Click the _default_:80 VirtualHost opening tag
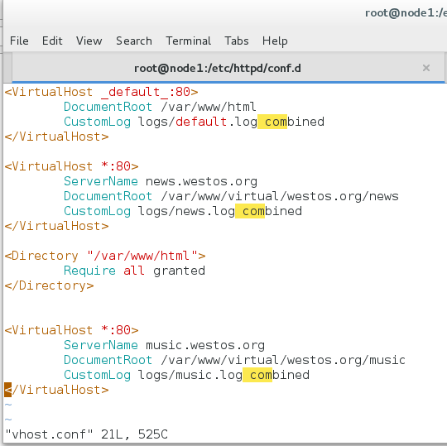The height and width of the screenshot is (446, 447). pos(101,92)
